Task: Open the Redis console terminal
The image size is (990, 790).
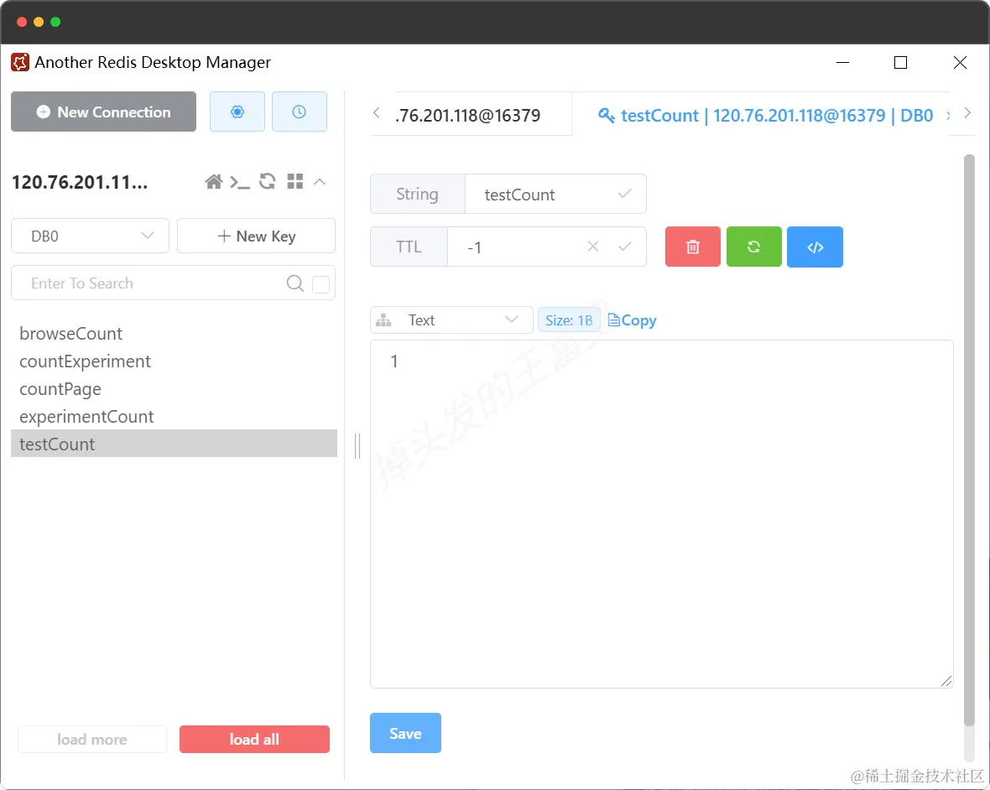Action: 240,182
